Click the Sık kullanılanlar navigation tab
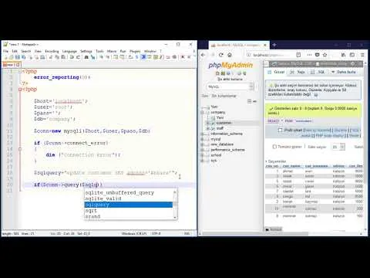This screenshot has height=278, width=370. 224,96
